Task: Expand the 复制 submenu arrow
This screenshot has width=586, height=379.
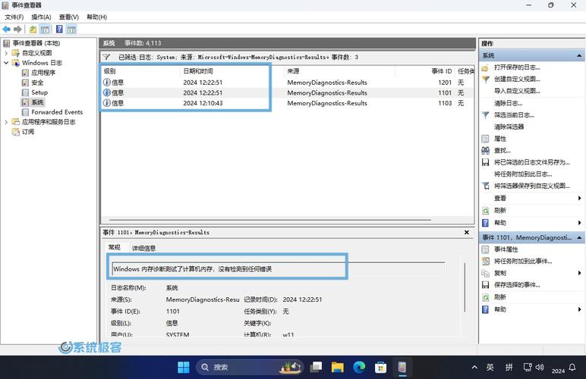Action: (579, 273)
